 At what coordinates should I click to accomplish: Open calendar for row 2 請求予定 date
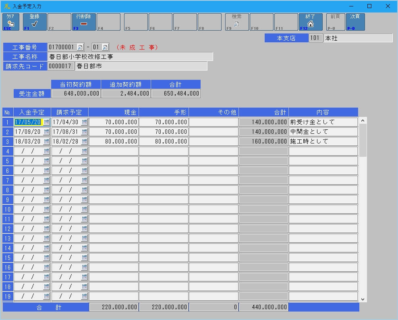click(84, 132)
